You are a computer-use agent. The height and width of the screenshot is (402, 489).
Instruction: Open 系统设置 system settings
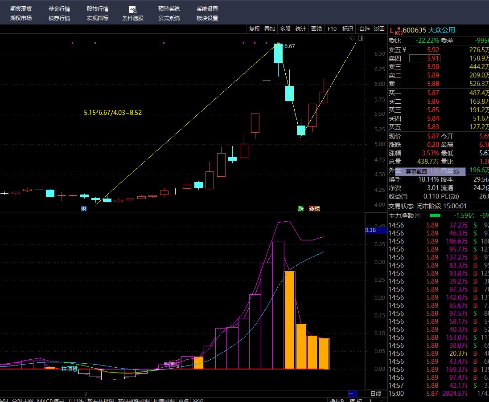coord(207,9)
